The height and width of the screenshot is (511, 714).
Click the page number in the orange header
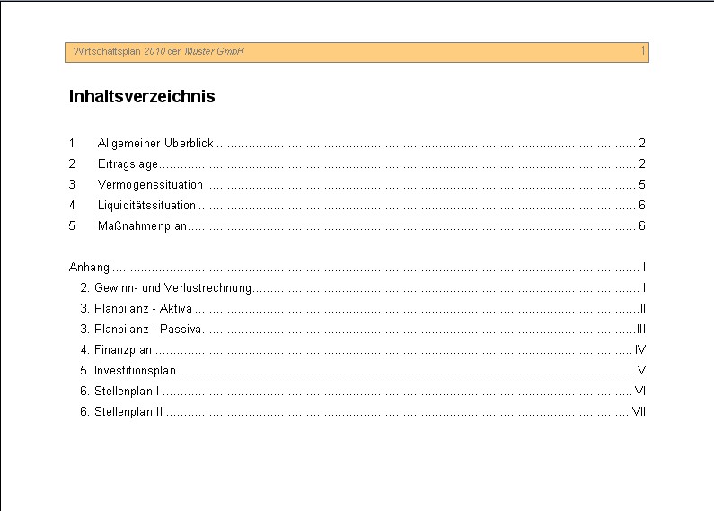tap(642, 51)
